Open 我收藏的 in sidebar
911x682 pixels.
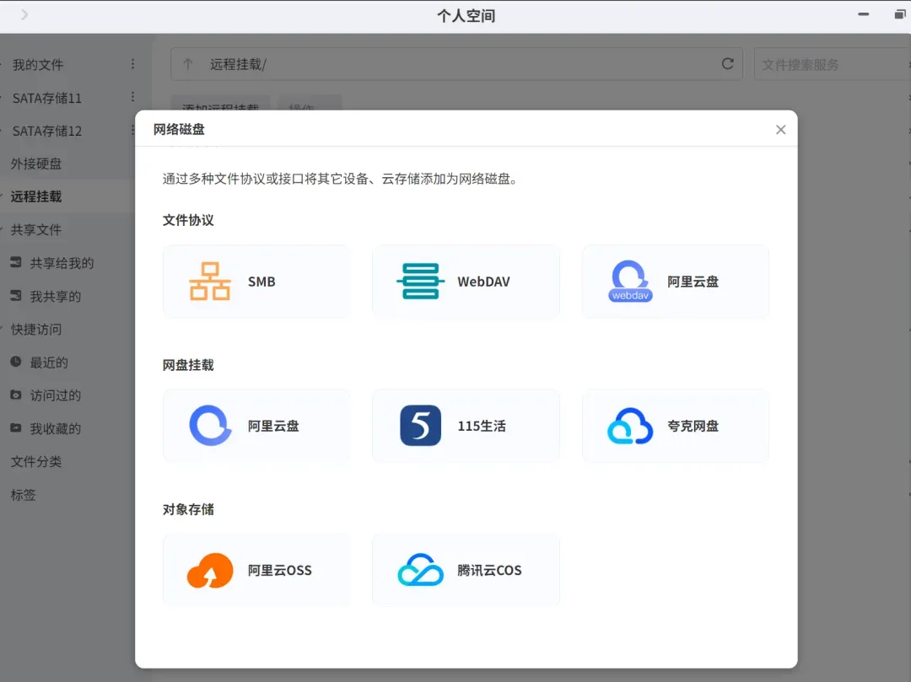point(56,429)
